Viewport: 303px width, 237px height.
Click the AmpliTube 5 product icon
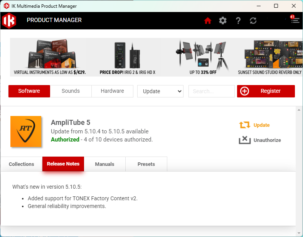coord(26,131)
